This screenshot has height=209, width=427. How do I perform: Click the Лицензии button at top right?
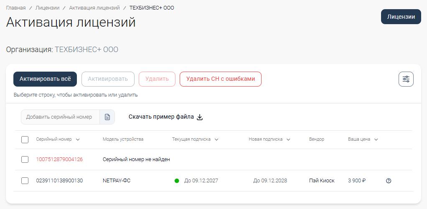(401, 17)
